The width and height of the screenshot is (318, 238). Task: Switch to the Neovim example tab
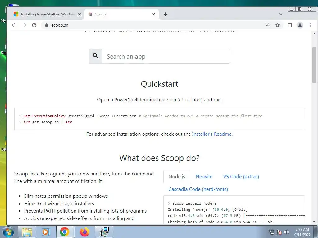pyautogui.click(x=204, y=176)
